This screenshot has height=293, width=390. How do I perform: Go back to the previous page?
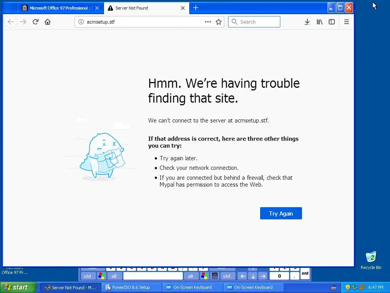tap(10, 22)
